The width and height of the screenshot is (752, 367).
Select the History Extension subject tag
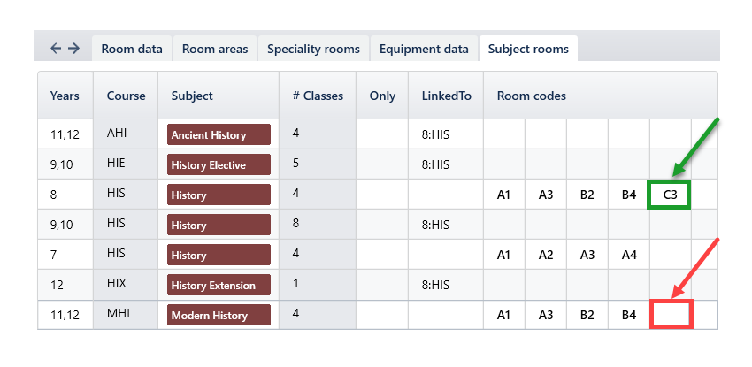pos(219,285)
